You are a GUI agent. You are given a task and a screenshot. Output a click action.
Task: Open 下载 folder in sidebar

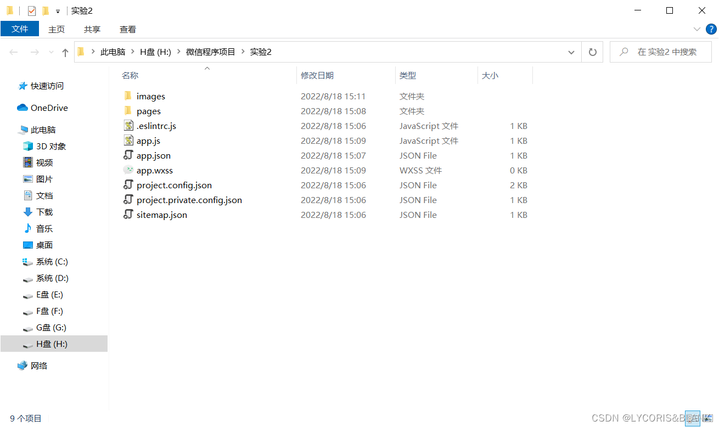38,212
